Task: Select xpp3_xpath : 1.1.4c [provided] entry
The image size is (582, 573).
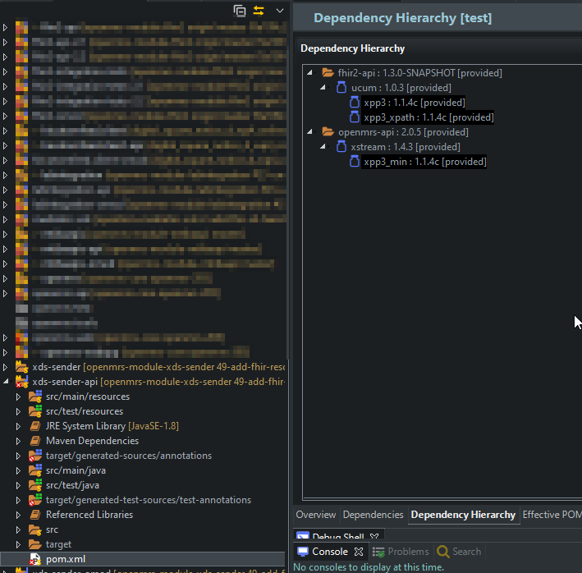Action: (x=428, y=117)
